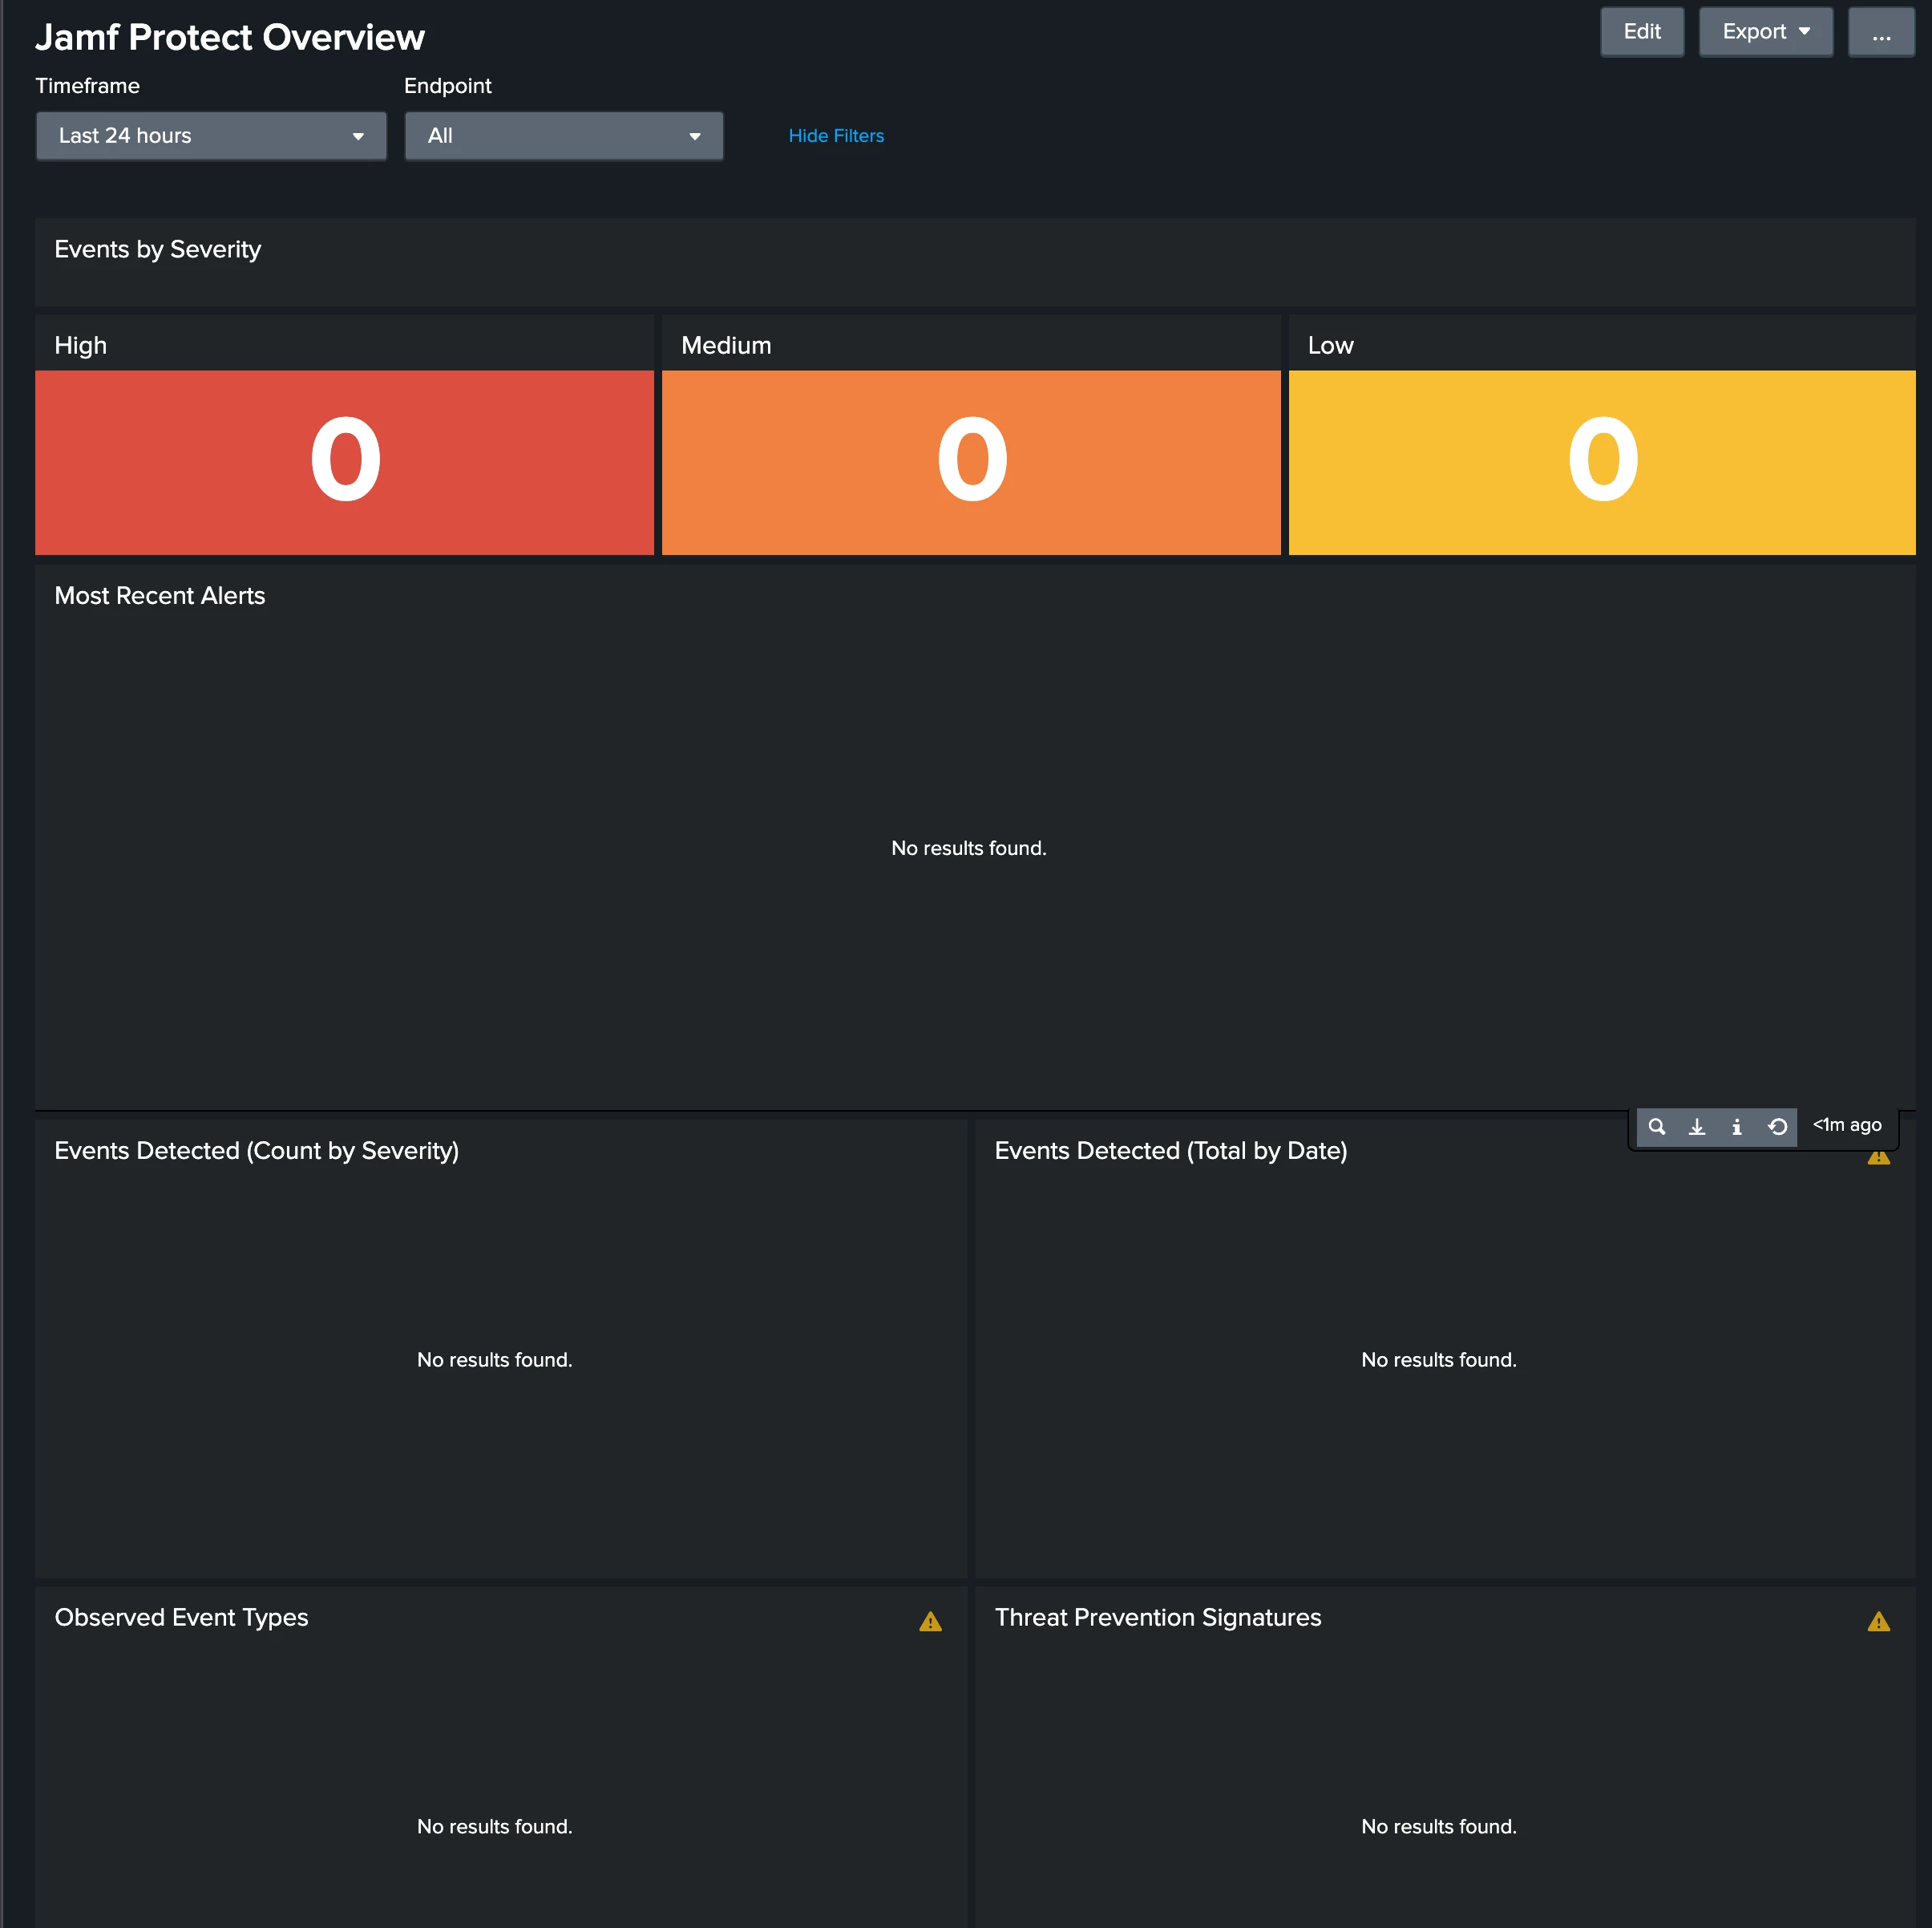Click the Most Recent Alerts panel title
Viewport: 1932px width, 1928px height.
coord(160,595)
